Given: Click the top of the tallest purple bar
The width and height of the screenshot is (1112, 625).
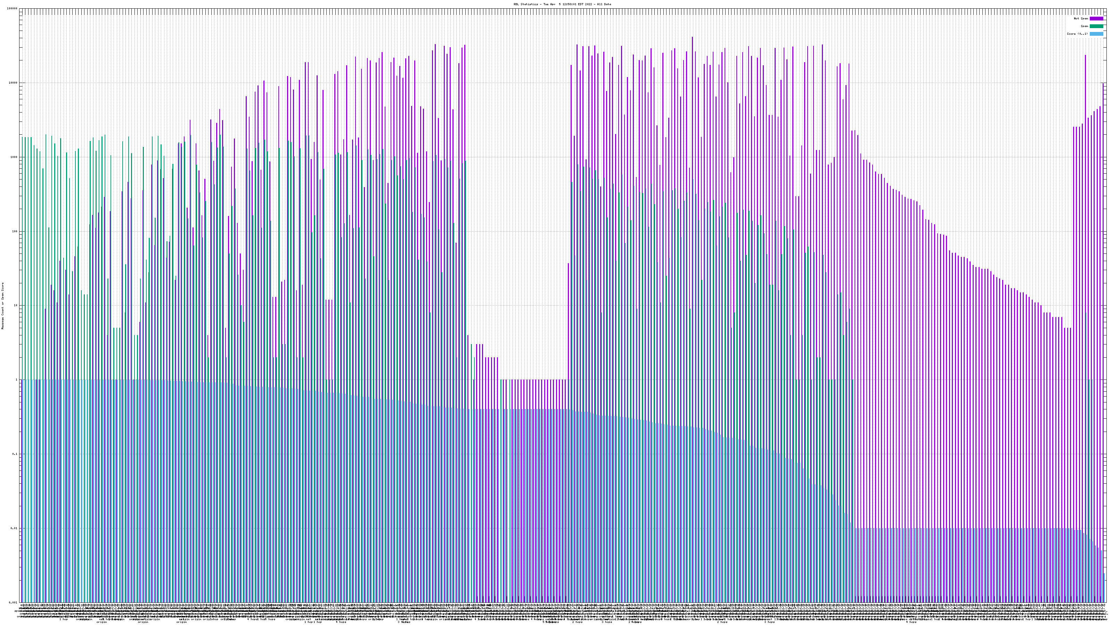Looking at the screenshot, I should click(x=693, y=38).
